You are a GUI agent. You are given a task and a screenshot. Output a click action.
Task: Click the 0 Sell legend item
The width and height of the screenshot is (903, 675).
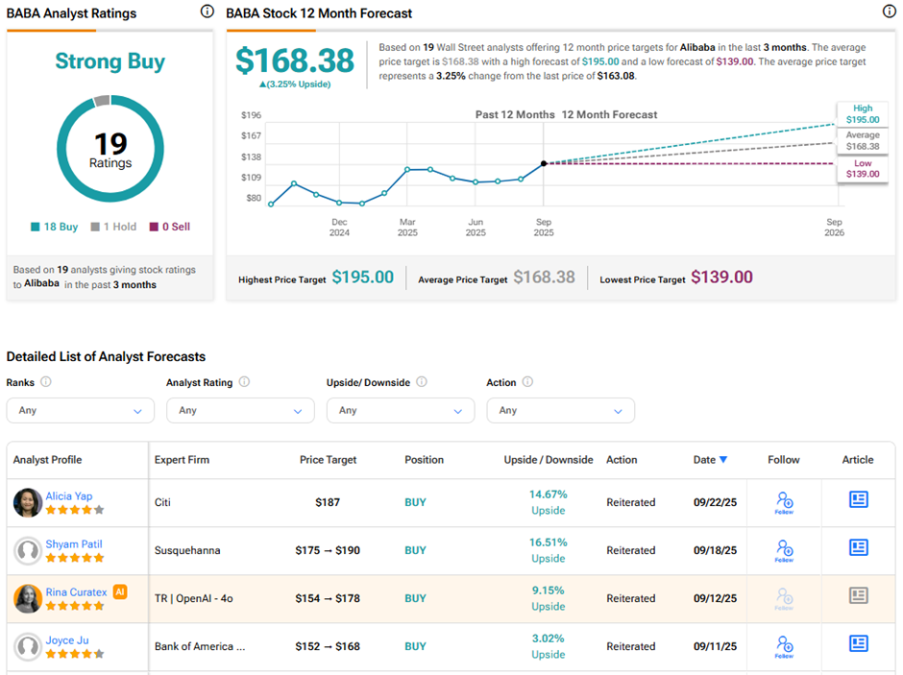click(170, 227)
